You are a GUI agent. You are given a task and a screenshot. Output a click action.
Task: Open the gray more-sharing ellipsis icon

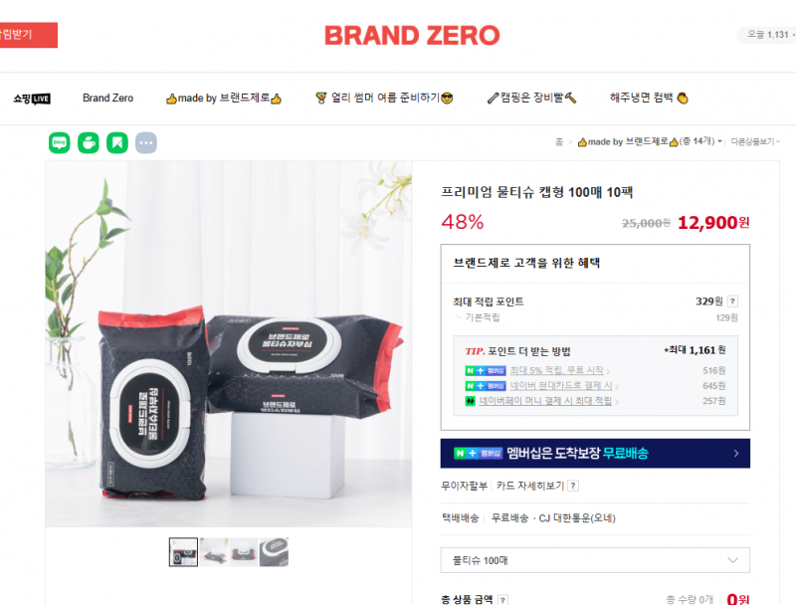[146, 142]
